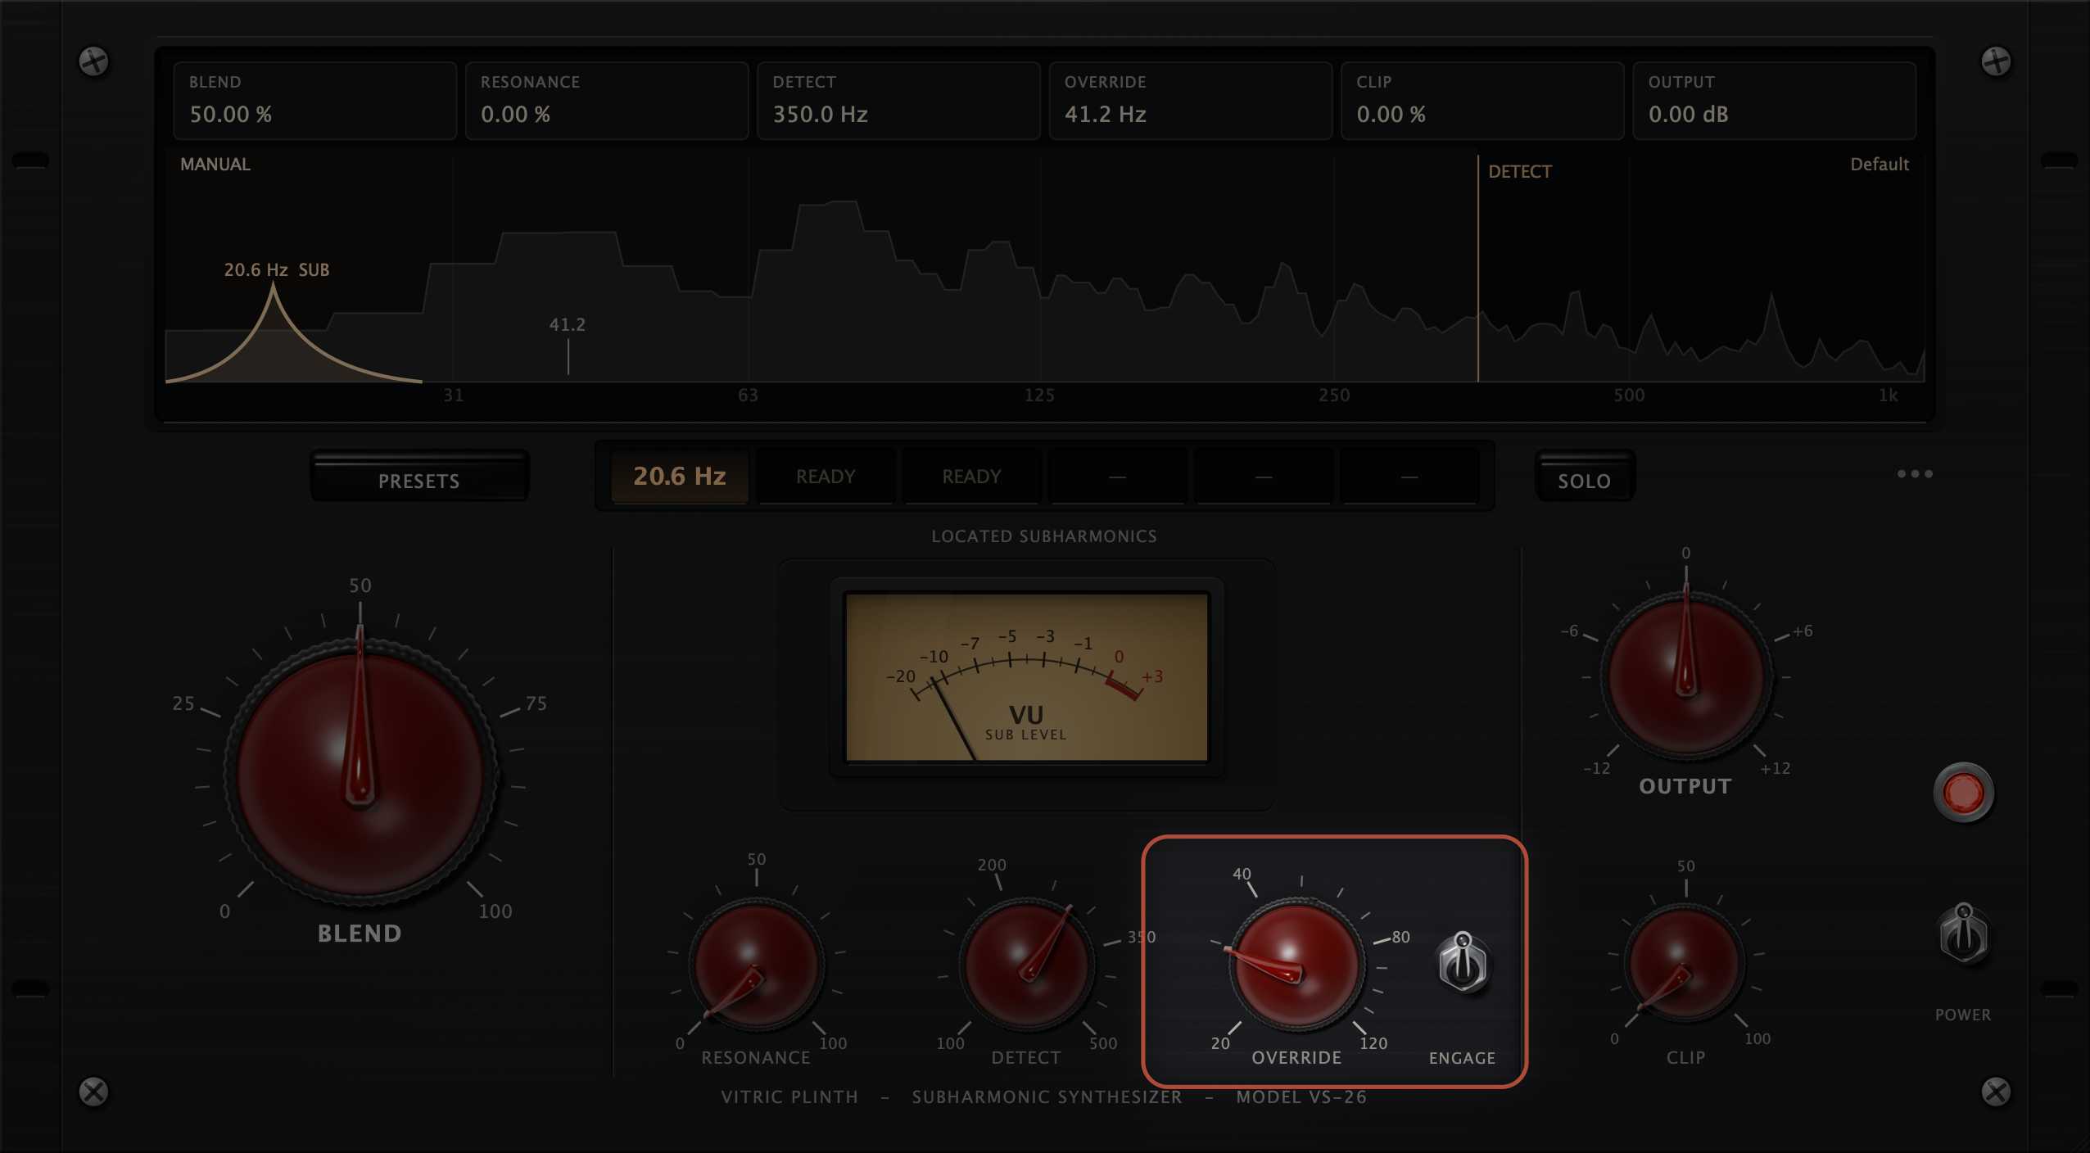Click the DETECT frequency line marker
This screenshot has width=2090, height=1153.
[1478, 269]
